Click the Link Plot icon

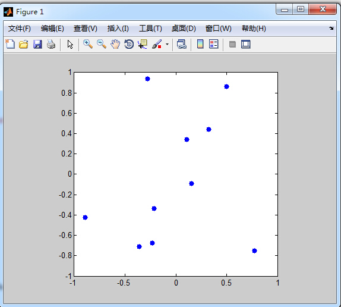[x=182, y=44]
